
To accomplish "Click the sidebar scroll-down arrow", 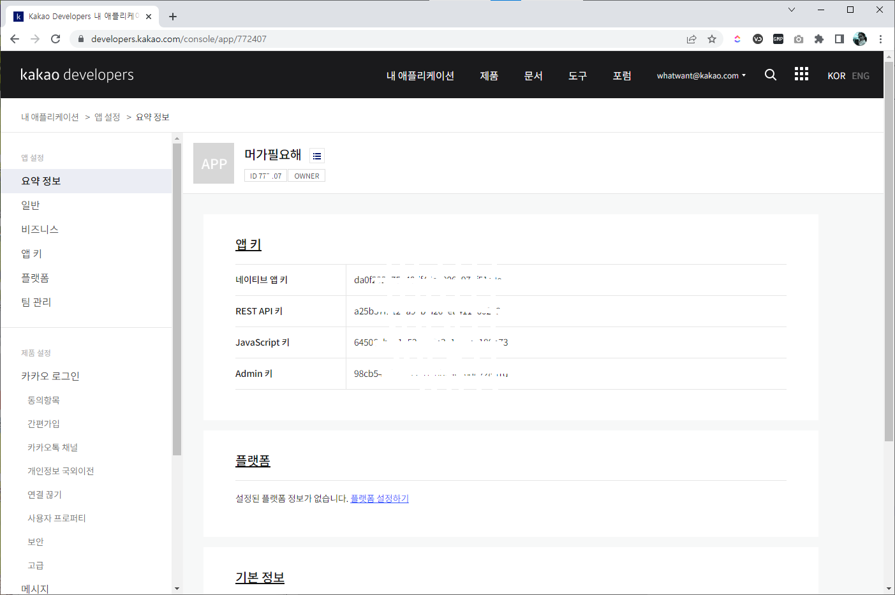I will tap(177, 589).
